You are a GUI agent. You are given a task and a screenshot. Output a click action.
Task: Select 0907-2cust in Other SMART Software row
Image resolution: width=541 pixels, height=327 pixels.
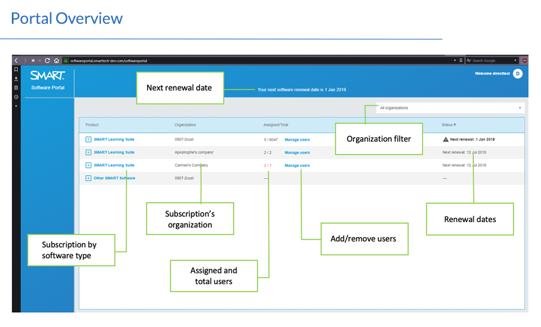click(x=184, y=178)
